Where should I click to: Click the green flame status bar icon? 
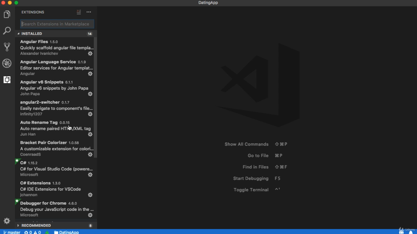pos(47,232)
